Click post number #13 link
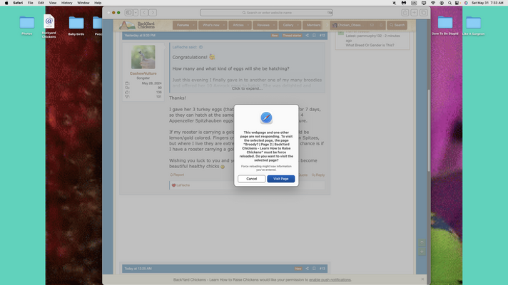Screen dimensions: 508x285 [322, 269]
